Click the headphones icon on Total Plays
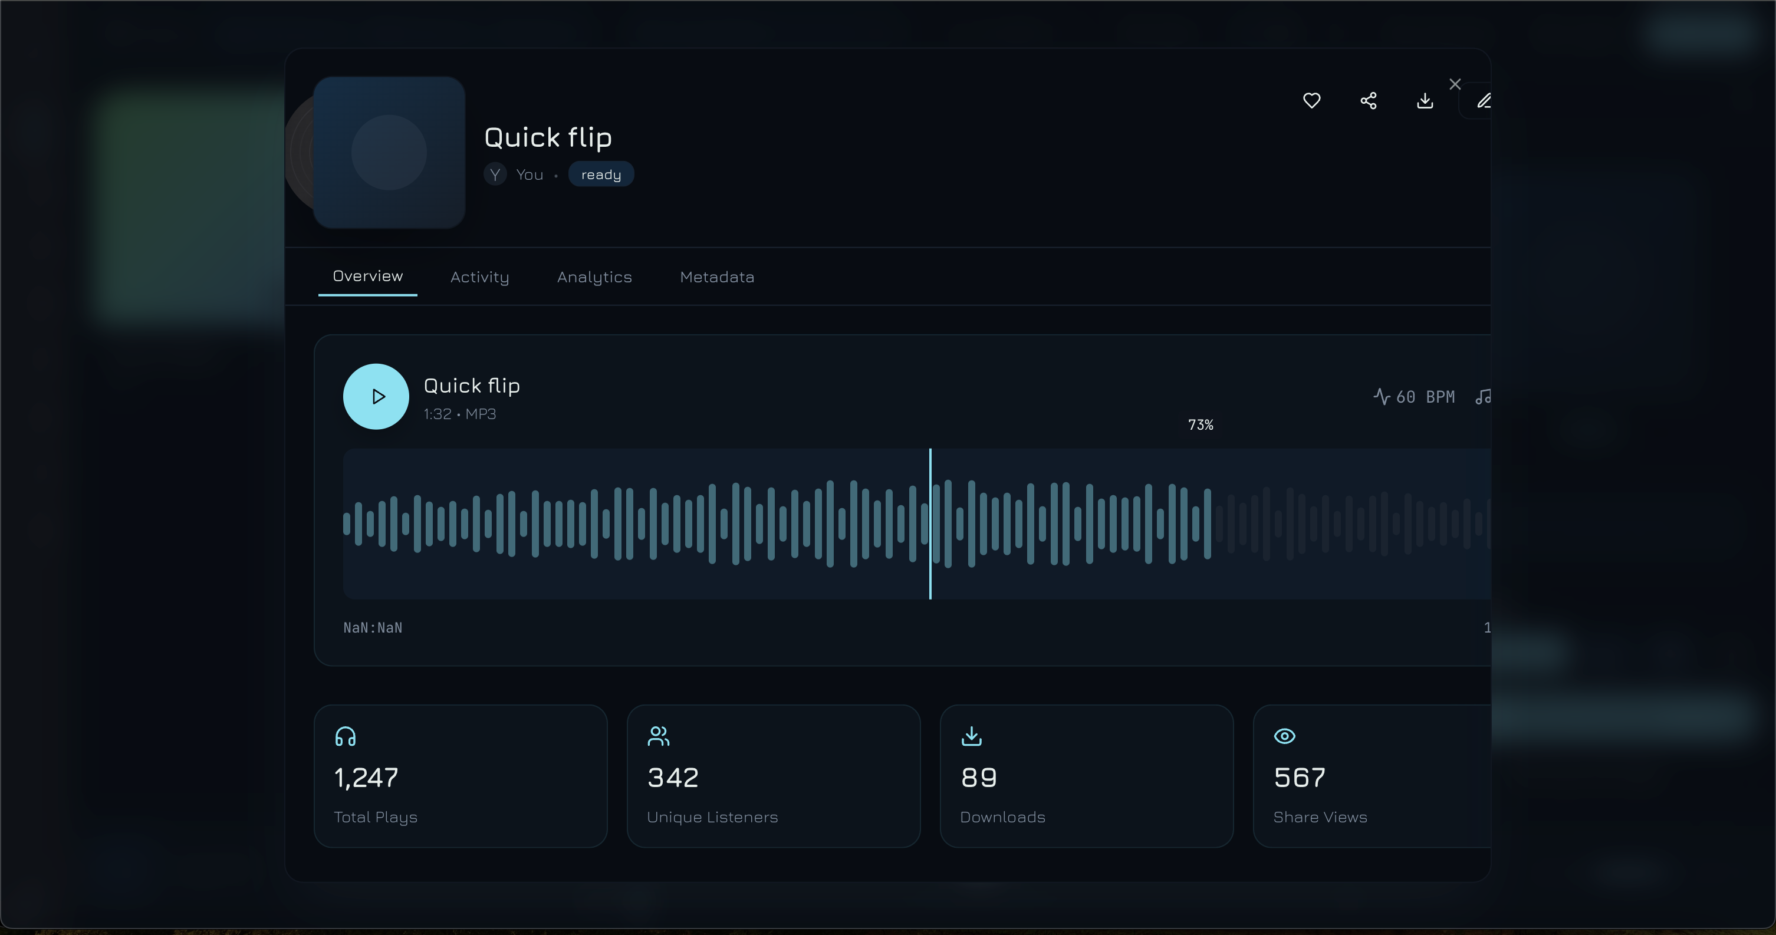1776x935 pixels. pos(346,736)
